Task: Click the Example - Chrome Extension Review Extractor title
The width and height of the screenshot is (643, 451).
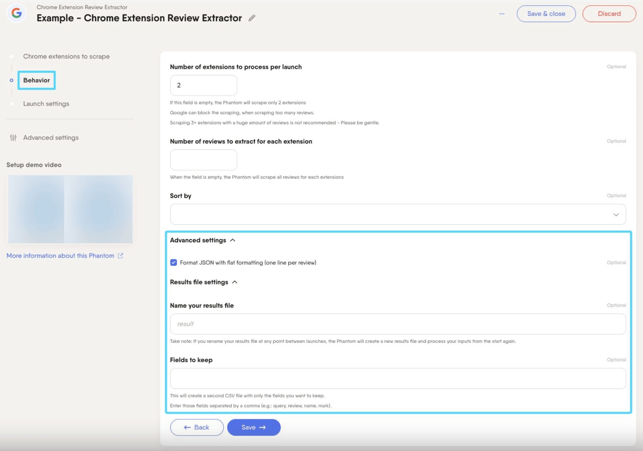Action: coord(139,18)
